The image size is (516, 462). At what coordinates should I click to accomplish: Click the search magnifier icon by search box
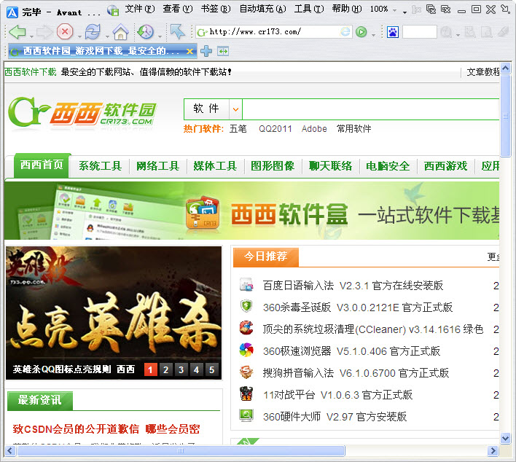pos(446,32)
